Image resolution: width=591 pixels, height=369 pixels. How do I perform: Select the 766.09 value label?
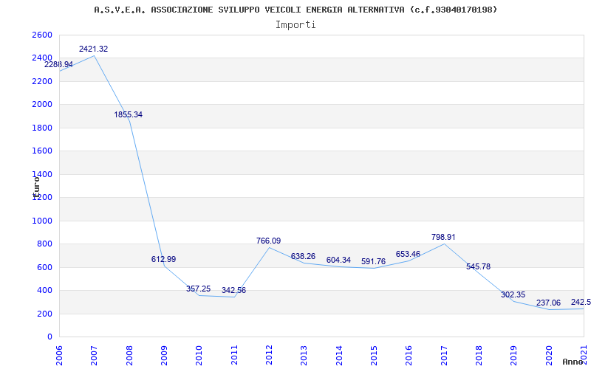coord(269,241)
